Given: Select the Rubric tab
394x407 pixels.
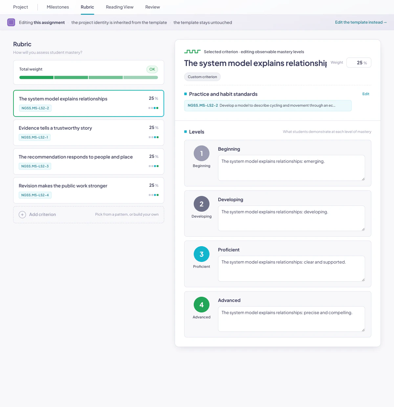Looking at the screenshot, I should tap(87, 7).
